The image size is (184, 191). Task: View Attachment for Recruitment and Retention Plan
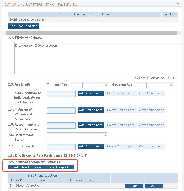coord(151,125)
